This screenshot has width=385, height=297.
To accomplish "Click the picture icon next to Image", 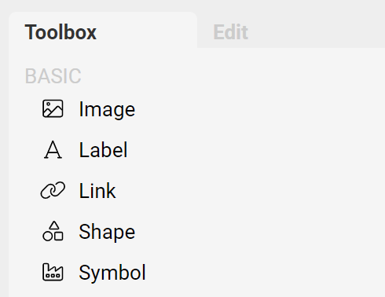I will tap(53, 108).
